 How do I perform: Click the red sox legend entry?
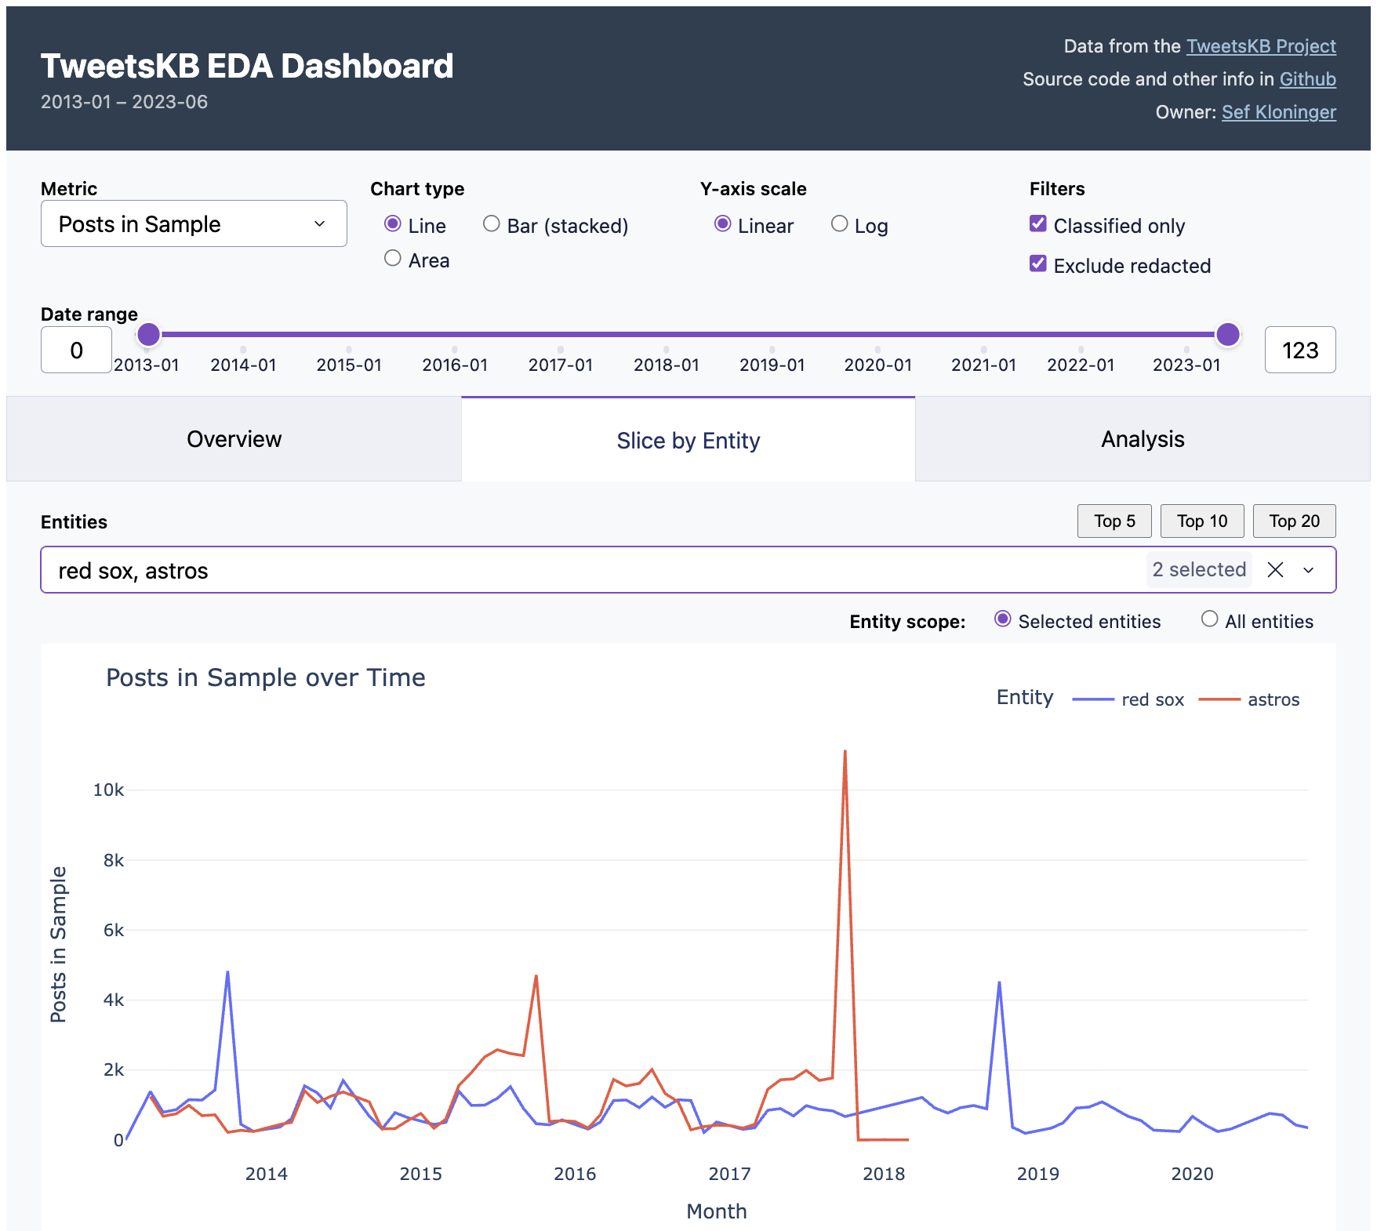point(1153,699)
